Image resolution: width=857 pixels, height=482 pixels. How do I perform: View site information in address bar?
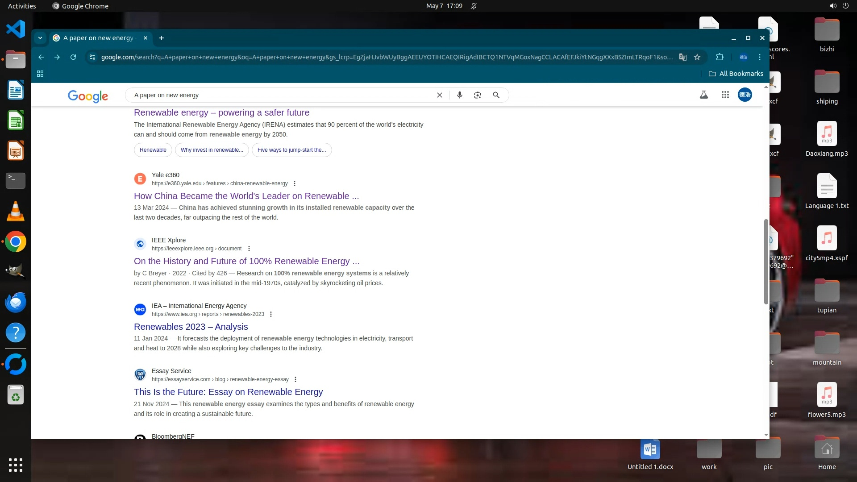point(92,57)
